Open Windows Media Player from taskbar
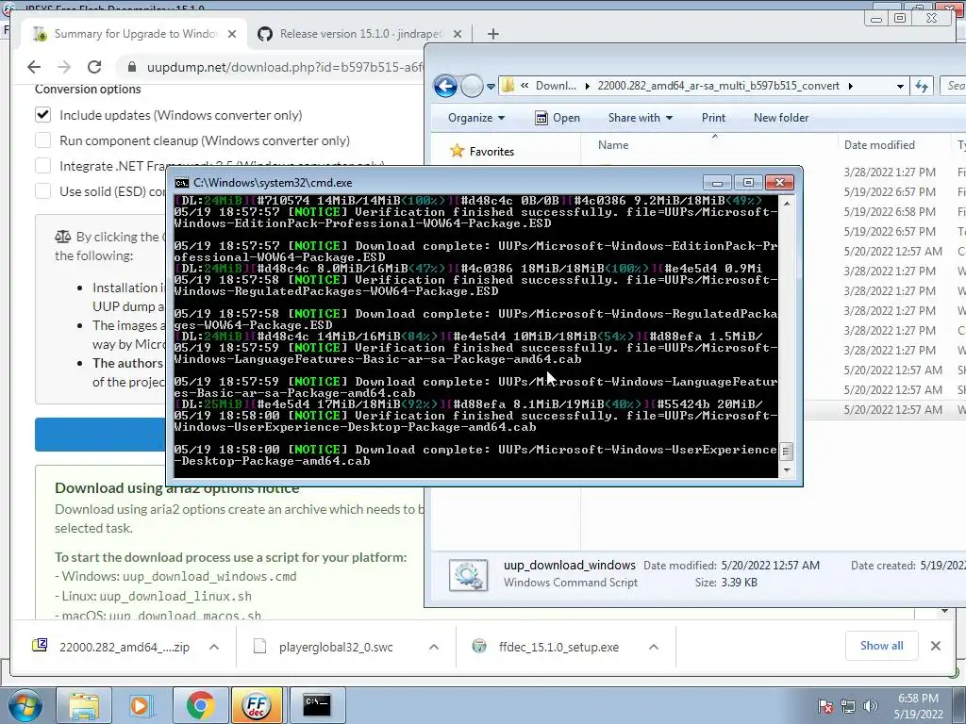The height and width of the screenshot is (724, 966). [141, 705]
